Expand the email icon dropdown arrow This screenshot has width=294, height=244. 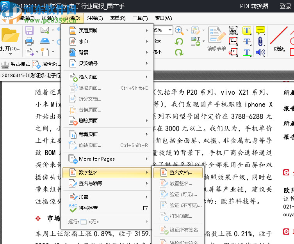[53, 30]
